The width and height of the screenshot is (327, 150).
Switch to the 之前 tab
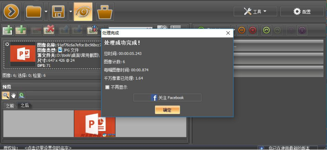coord(10,106)
